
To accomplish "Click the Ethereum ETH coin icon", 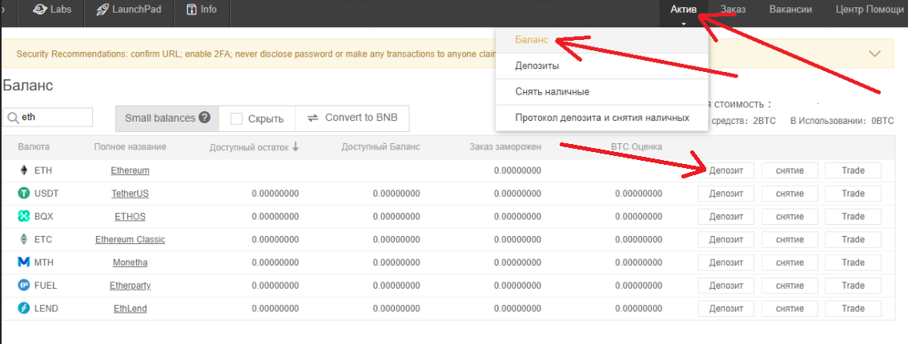I will click(x=23, y=170).
